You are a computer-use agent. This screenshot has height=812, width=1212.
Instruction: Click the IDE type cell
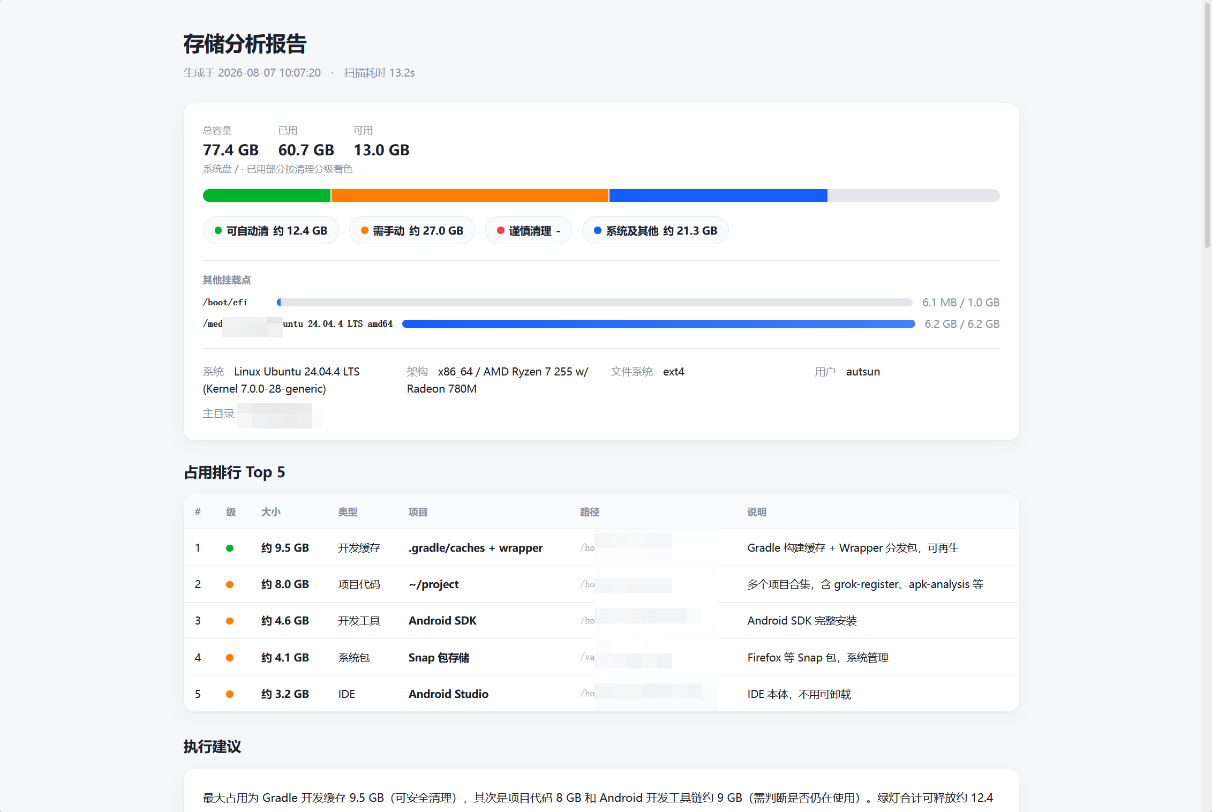click(x=347, y=694)
